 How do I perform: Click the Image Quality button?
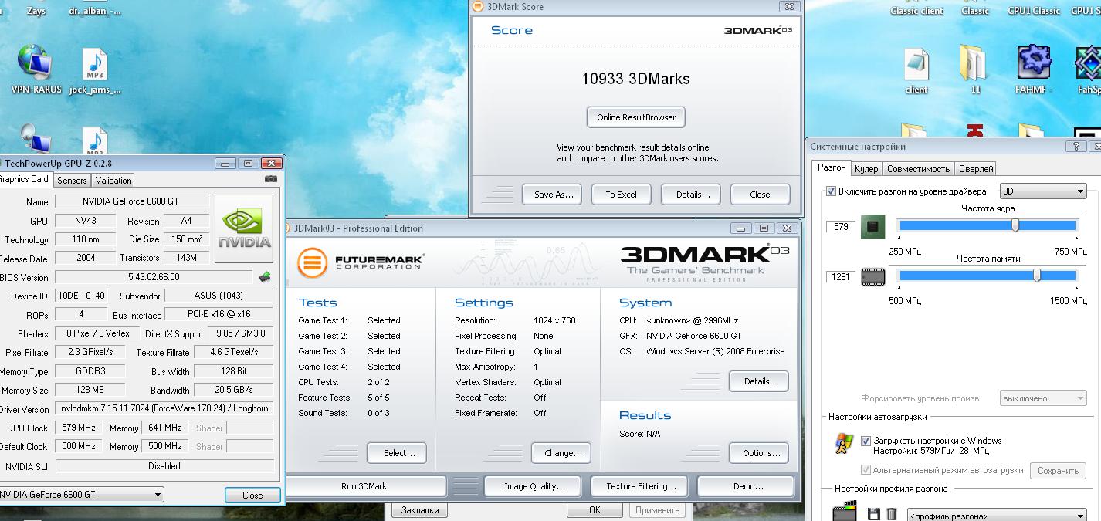coord(534,486)
